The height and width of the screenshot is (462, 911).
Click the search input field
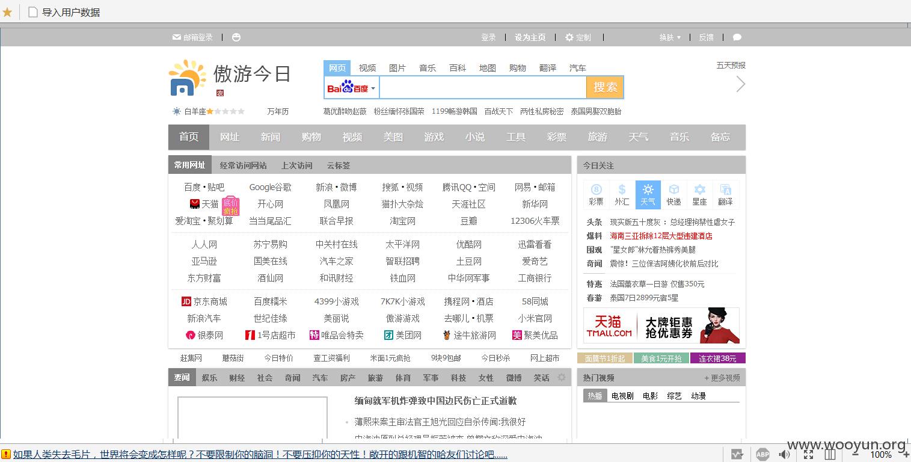[x=483, y=88]
